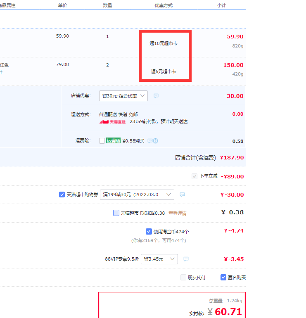306x318 pixels.
Task: Click the 小计 column header
Action: (221, 5)
